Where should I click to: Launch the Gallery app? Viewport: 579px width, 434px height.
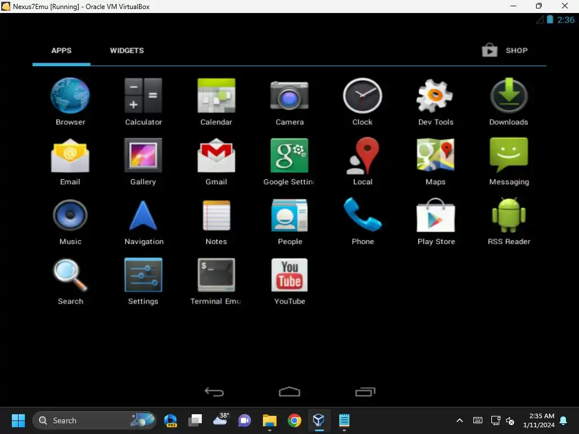[x=143, y=161]
